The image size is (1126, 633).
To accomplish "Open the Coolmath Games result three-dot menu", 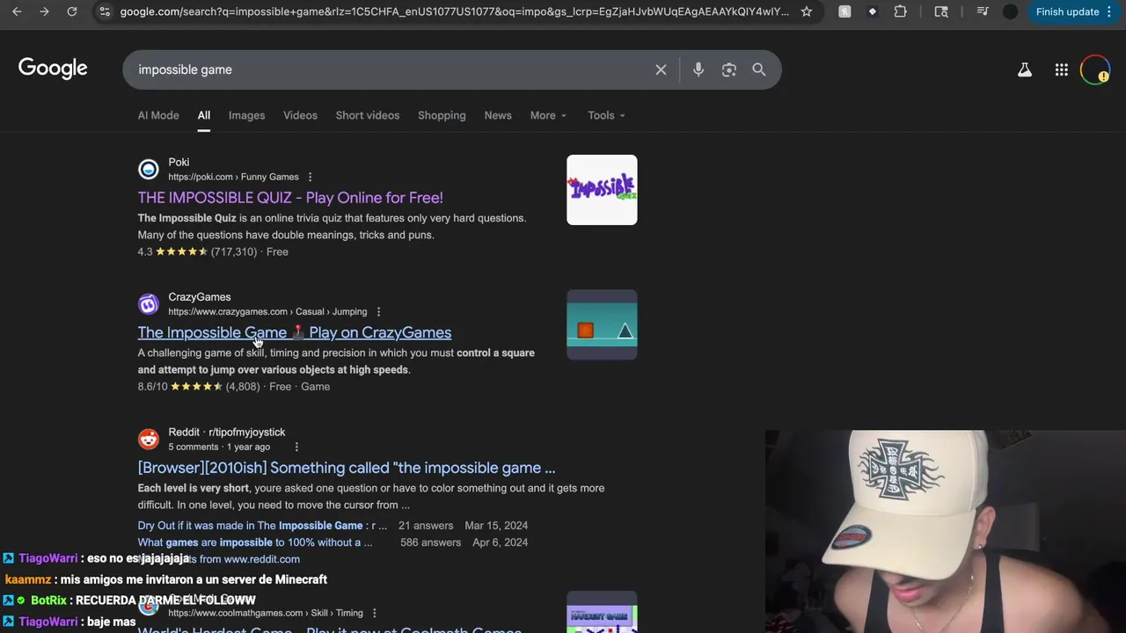I will coord(374,613).
